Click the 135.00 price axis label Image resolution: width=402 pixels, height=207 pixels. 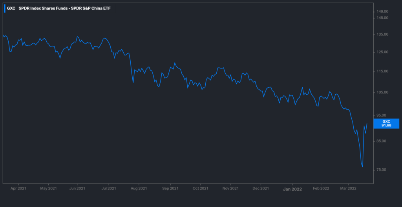pos(383,34)
